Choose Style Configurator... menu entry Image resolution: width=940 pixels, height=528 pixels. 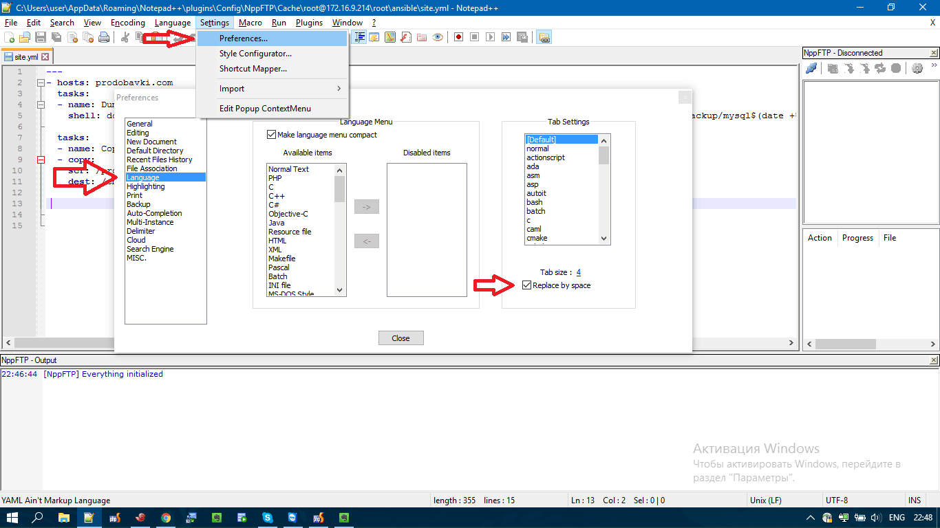pyautogui.click(x=273, y=54)
